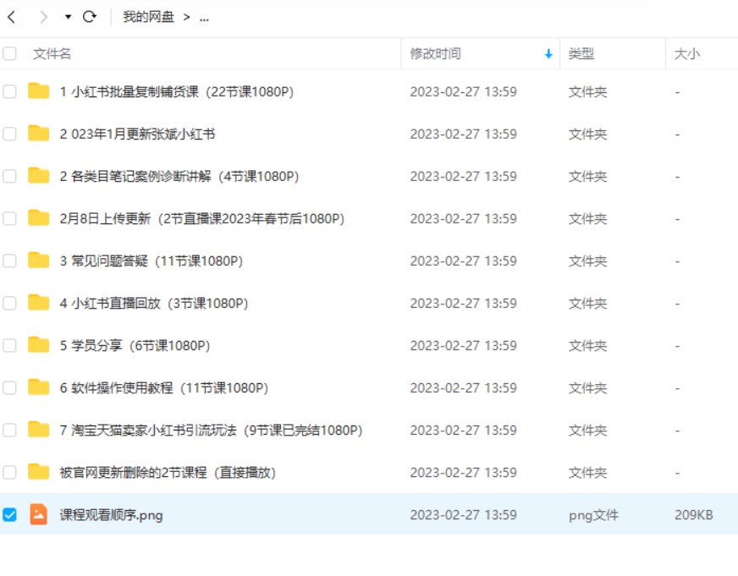Screen dimensions: 738x576
Task: Select file name 7 淘宝天猫卖家小红书引流玩法
Action: [211, 431]
